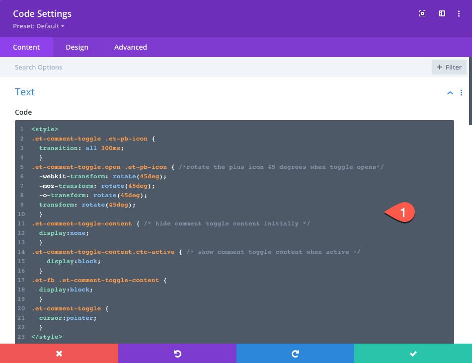472x363 pixels.
Task: Click the Text section heading
Action: click(x=25, y=92)
